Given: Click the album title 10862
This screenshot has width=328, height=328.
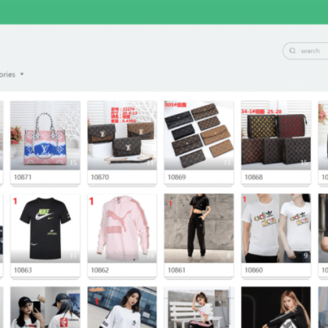Looking at the screenshot, I should tap(100, 270).
